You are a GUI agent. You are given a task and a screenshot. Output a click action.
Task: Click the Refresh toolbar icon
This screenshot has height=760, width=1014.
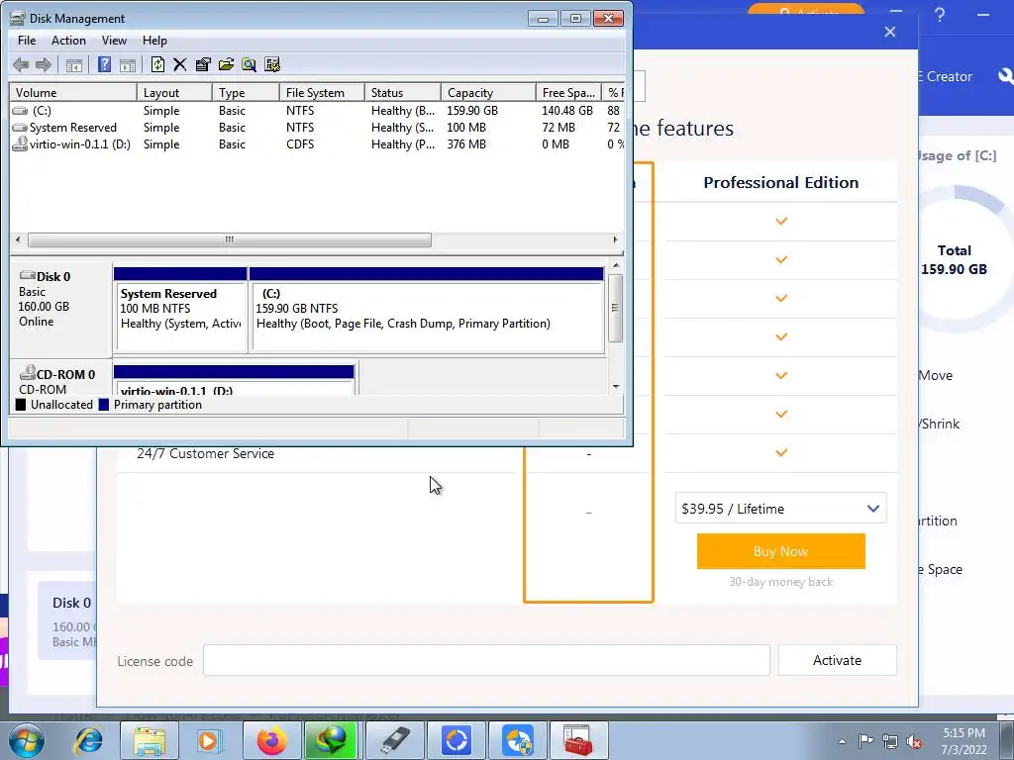(x=157, y=64)
